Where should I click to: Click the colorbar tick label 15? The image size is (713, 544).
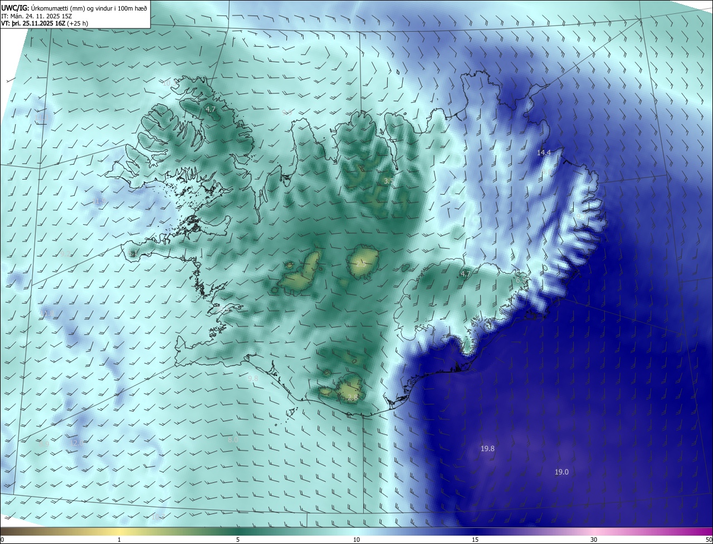475,540
